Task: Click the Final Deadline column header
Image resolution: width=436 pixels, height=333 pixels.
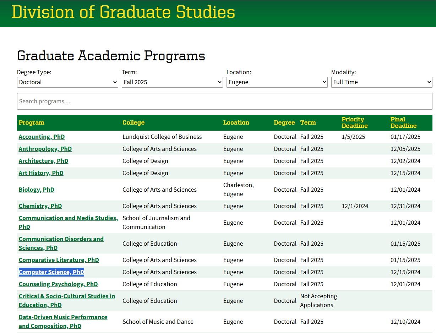Action: pos(403,122)
